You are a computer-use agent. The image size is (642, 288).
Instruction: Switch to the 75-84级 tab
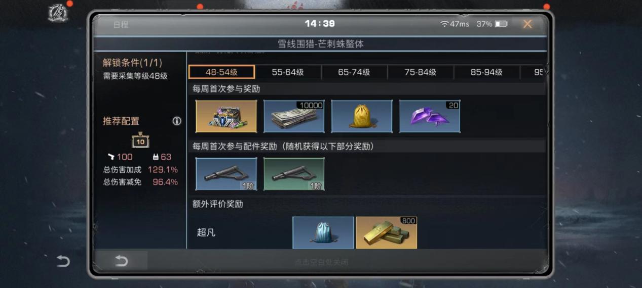click(x=421, y=72)
